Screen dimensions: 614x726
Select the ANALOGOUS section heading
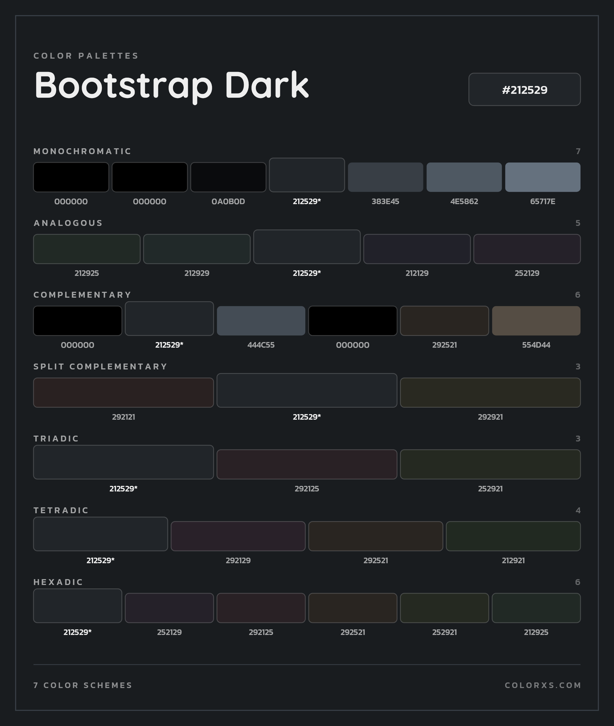click(x=68, y=223)
